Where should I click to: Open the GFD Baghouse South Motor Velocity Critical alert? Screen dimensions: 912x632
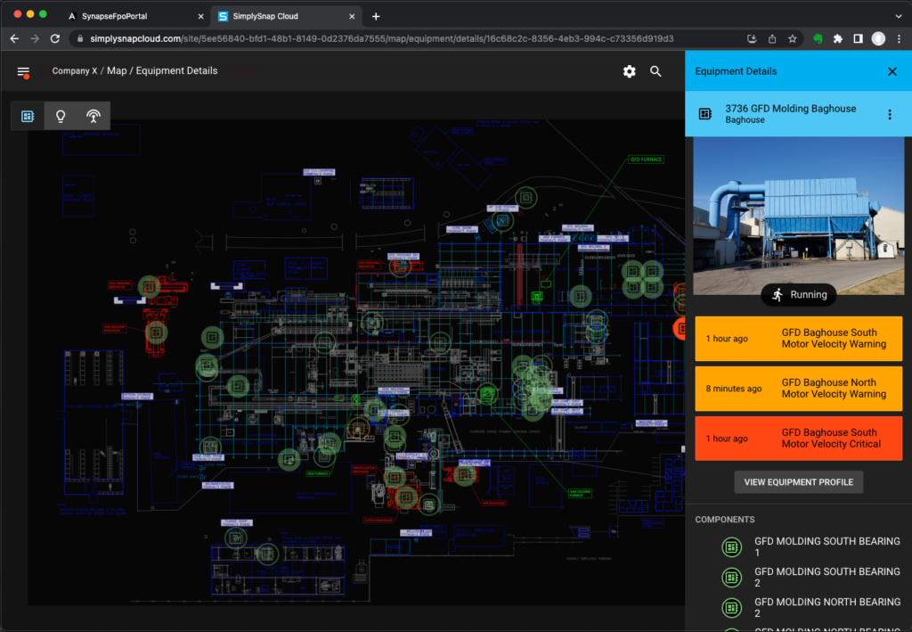point(798,438)
